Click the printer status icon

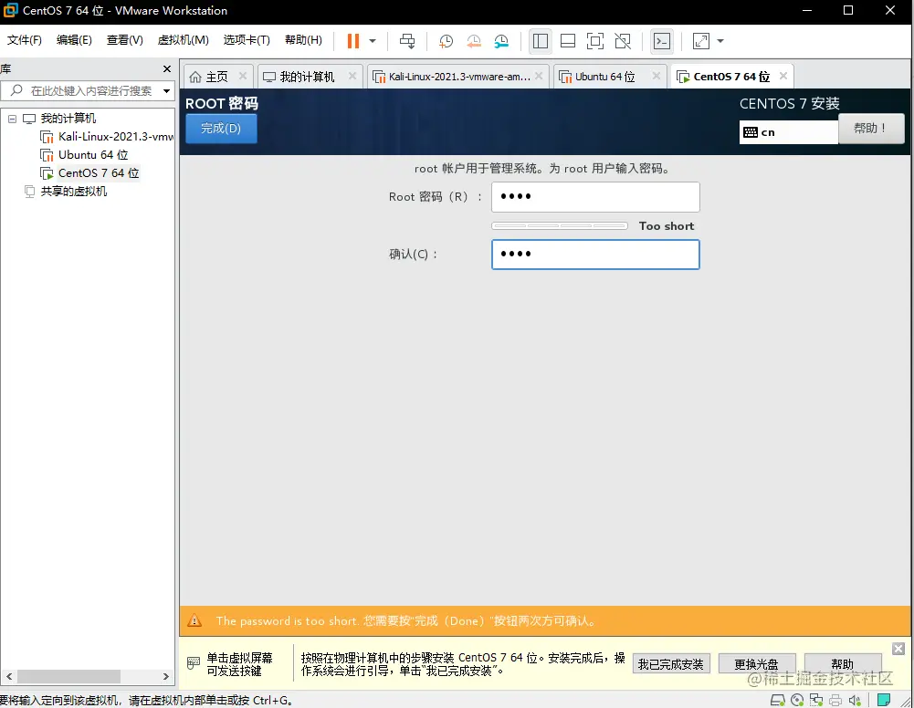pyautogui.click(x=835, y=700)
